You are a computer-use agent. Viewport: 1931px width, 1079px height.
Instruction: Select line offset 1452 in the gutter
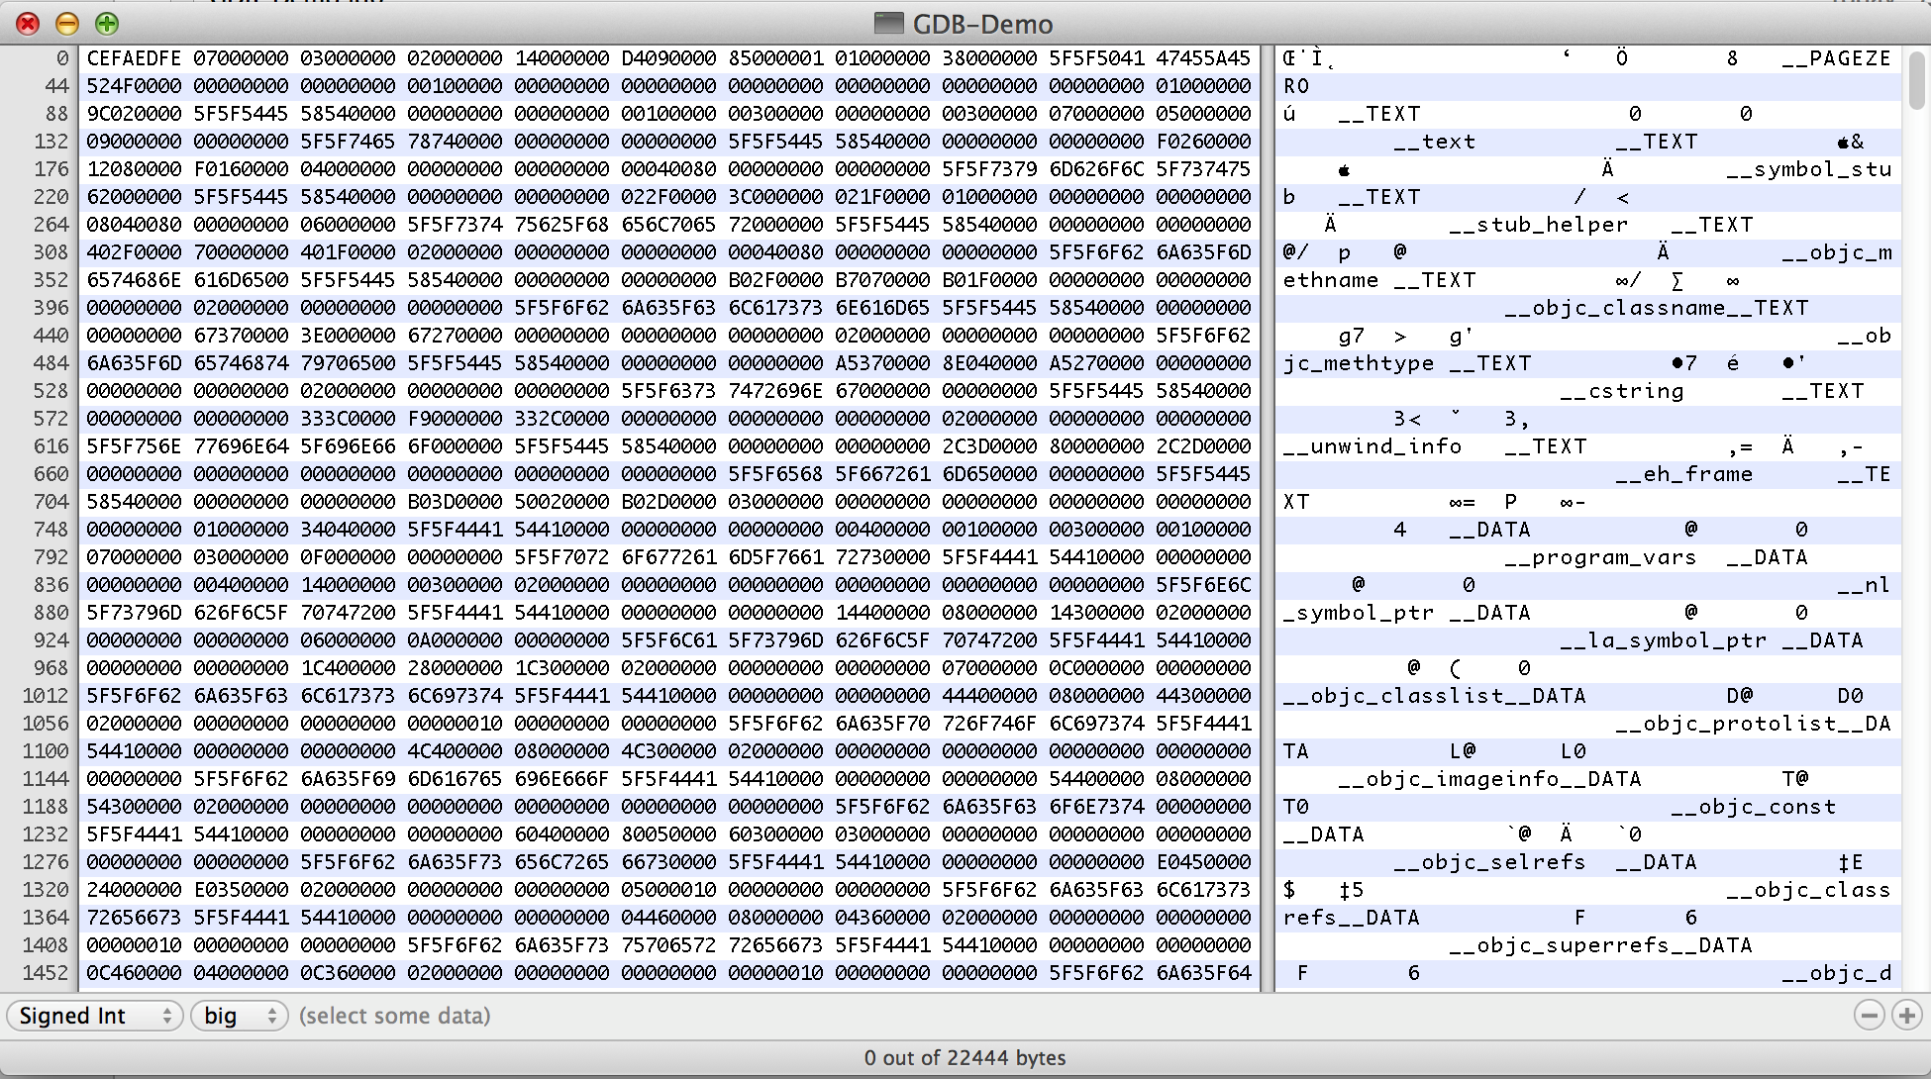coord(46,973)
